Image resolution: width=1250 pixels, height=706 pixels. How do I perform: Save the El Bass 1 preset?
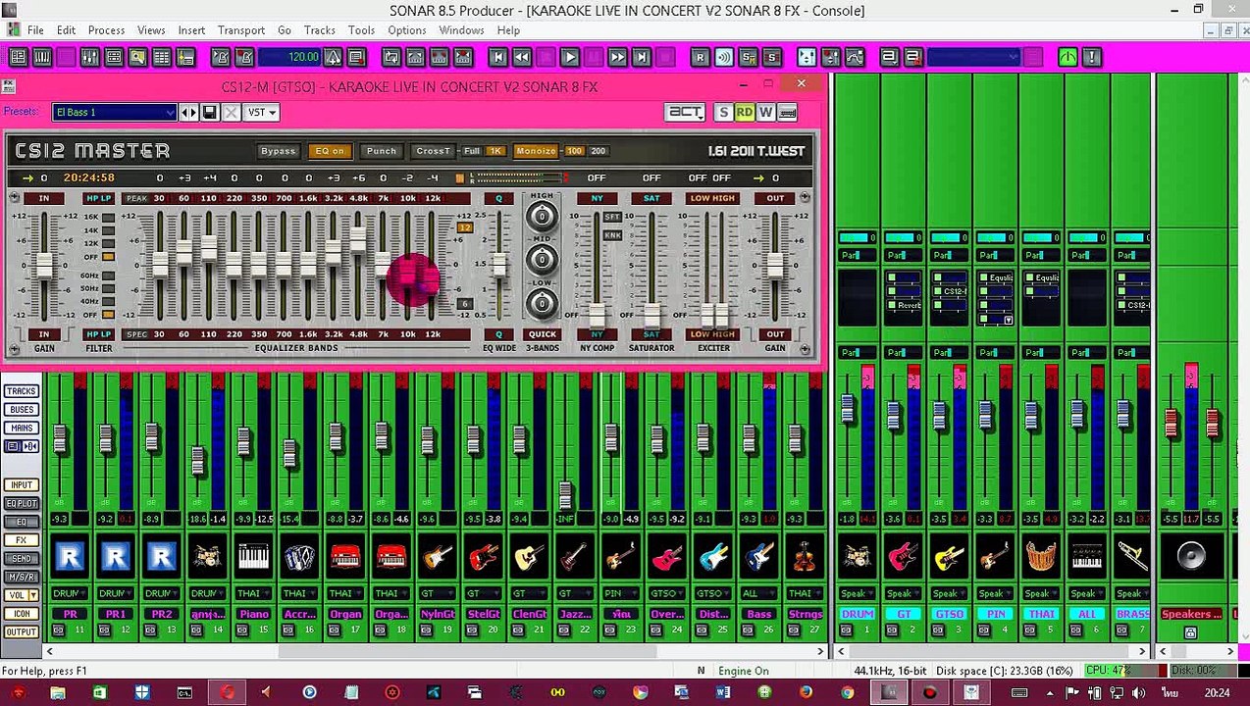click(x=209, y=113)
